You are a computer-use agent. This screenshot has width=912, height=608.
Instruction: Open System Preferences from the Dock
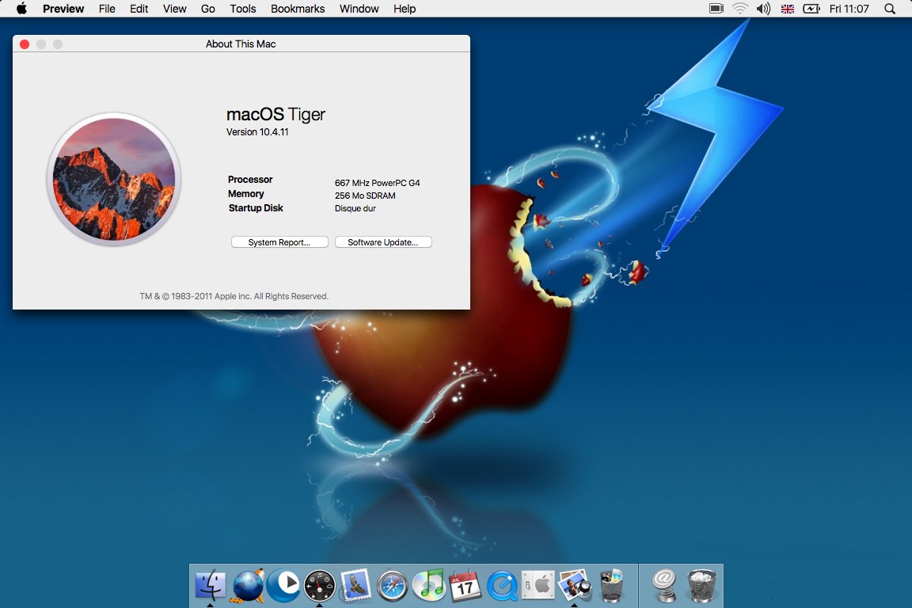(x=538, y=585)
